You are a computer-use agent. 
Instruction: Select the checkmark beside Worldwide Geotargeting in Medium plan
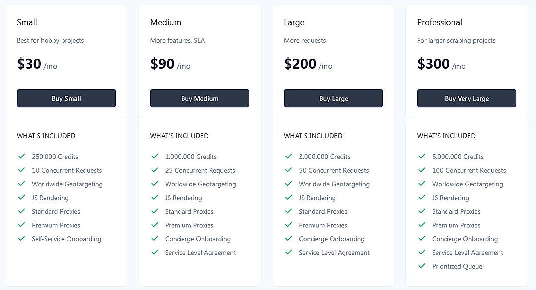155,184
